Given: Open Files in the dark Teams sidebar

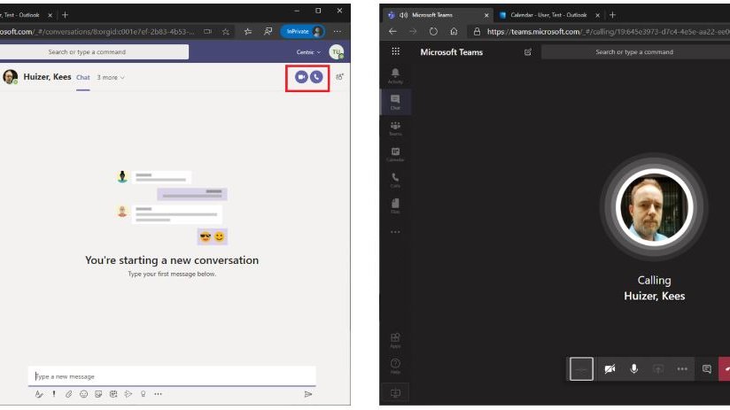Looking at the screenshot, I should coord(395,206).
